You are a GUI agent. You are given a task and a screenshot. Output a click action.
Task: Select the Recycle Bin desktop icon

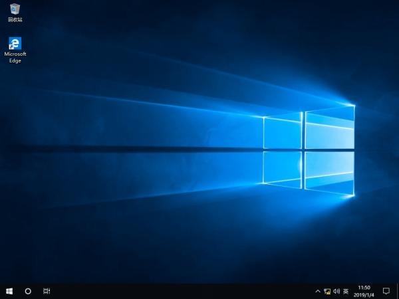pyautogui.click(x=15, y=13)
